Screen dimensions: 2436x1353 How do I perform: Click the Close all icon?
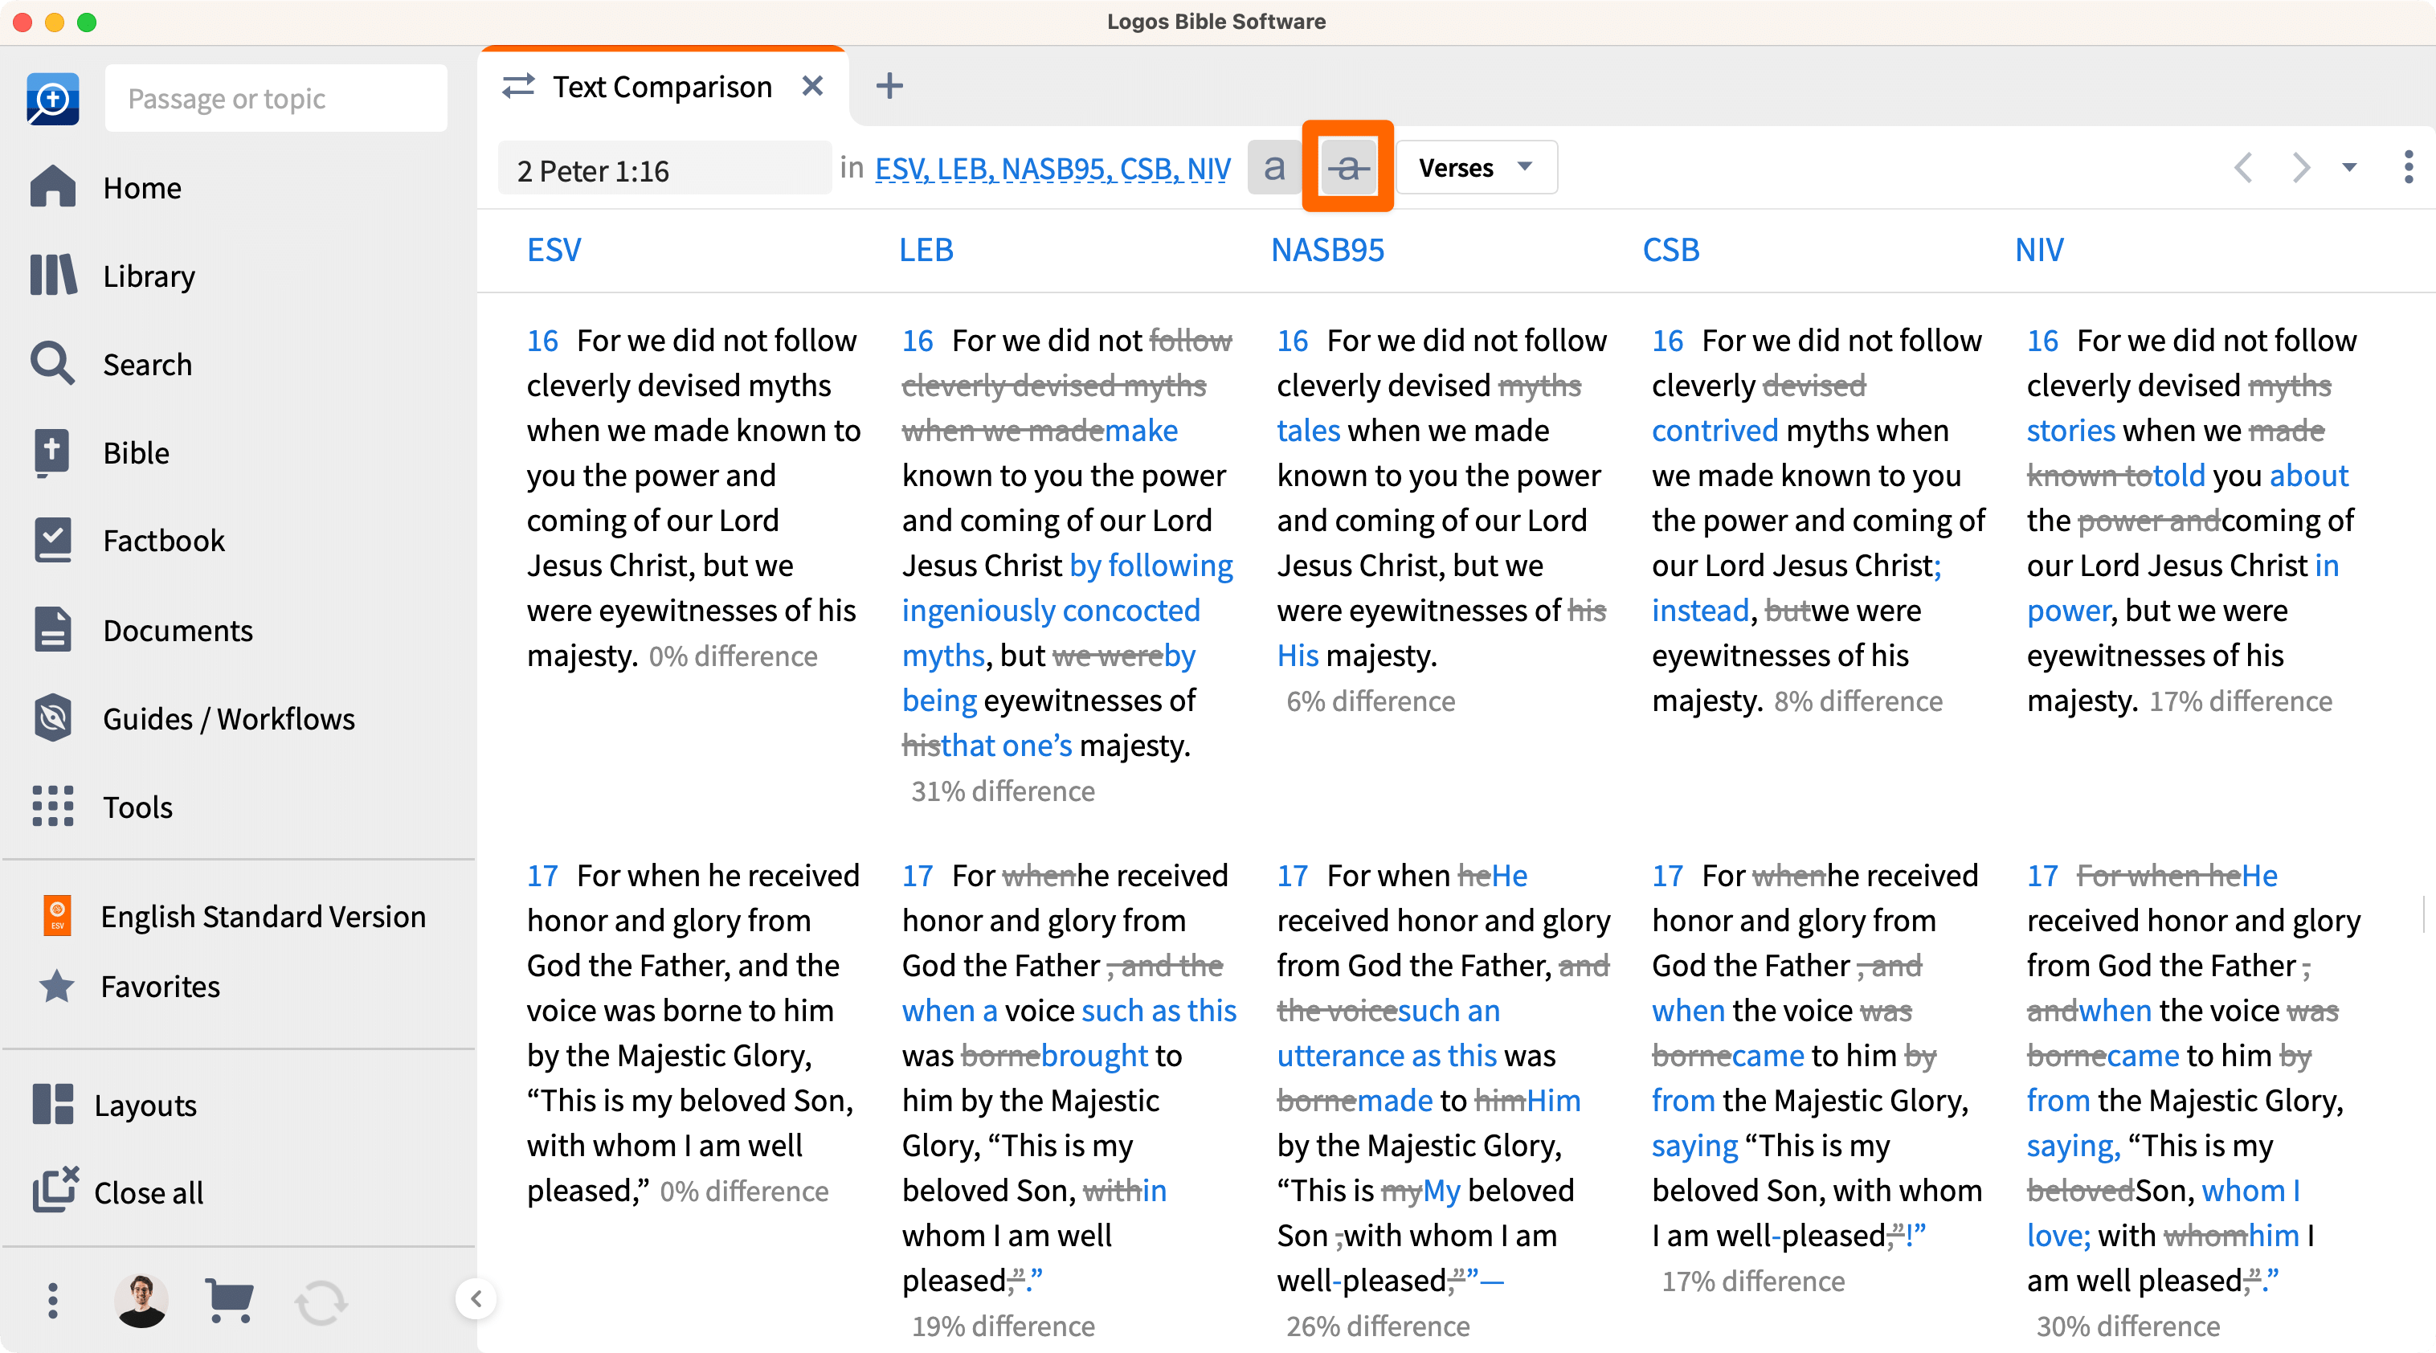55,1191
